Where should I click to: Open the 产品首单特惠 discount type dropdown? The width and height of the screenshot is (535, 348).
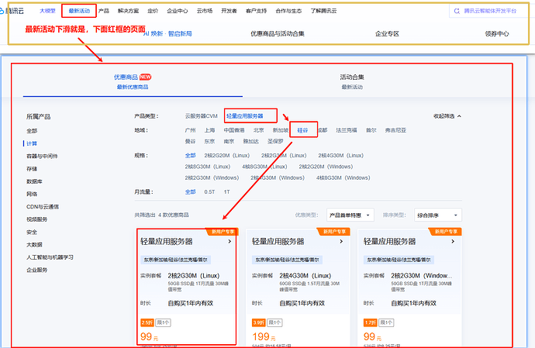coord(350,215)
